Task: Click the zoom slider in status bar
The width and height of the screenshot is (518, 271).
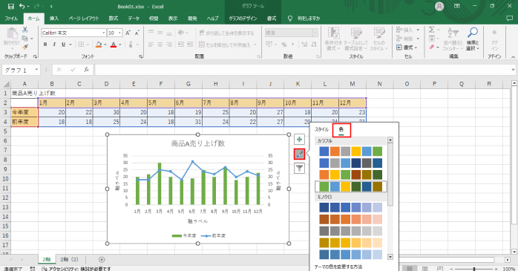Action: pyautogui.click(x=474, y=270)
